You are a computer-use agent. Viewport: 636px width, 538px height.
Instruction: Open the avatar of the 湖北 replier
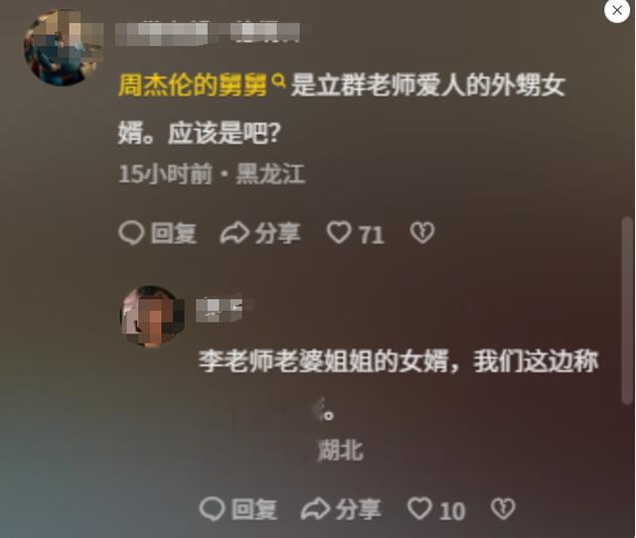[153, 317]
